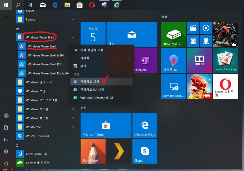Image resolution: width=244 pixels, height=171 pixels.
Task: Open the Photos tile with motorcycle
Action: coord(225,35)
